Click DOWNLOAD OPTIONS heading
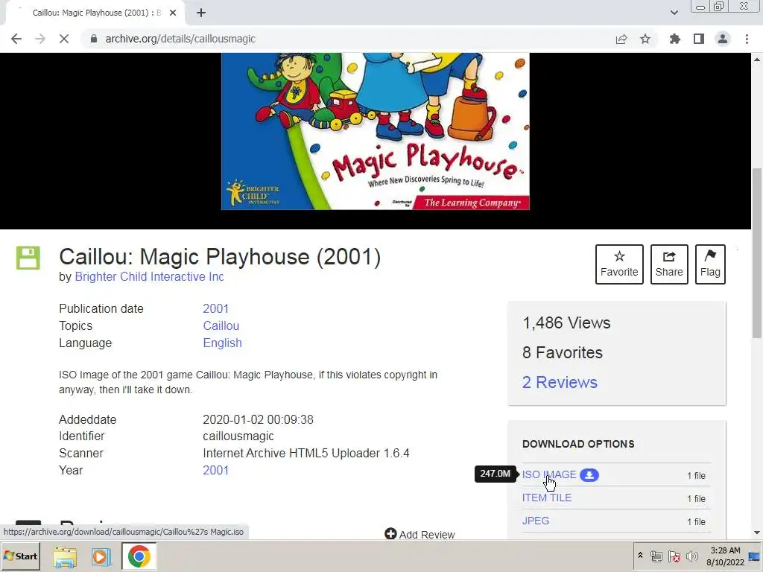This screenshot has width=763, height=572. point(578,444)
